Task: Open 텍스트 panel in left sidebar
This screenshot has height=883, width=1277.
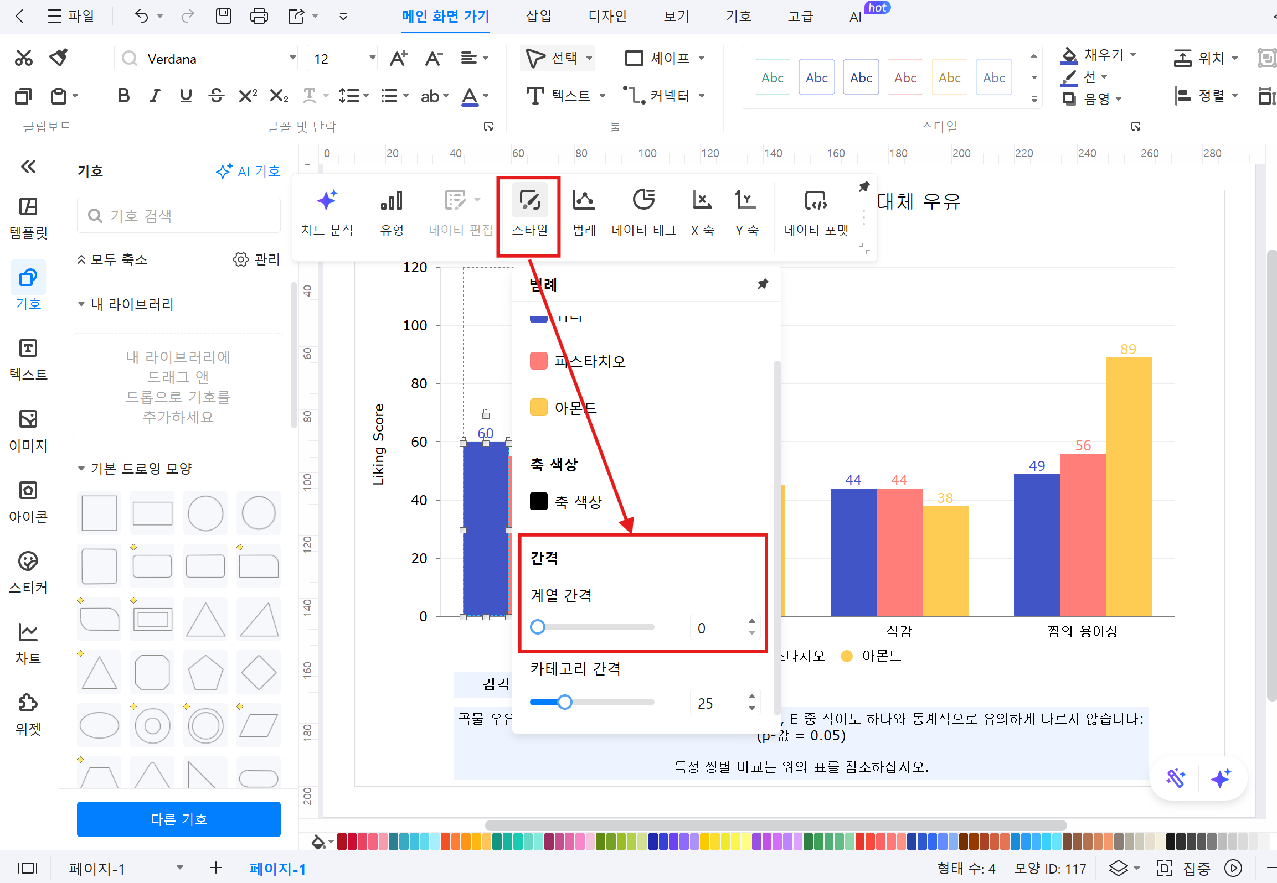Action: click(28, 360)
